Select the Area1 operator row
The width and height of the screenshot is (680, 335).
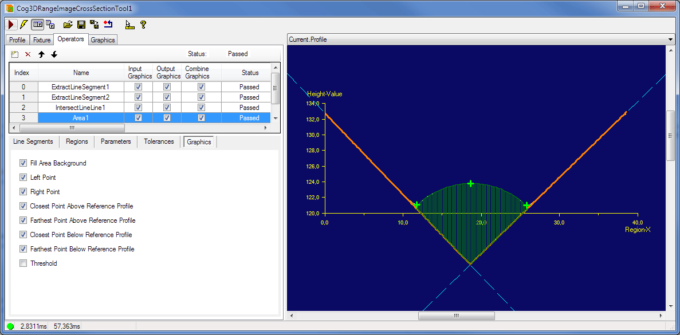coord(80,117)
